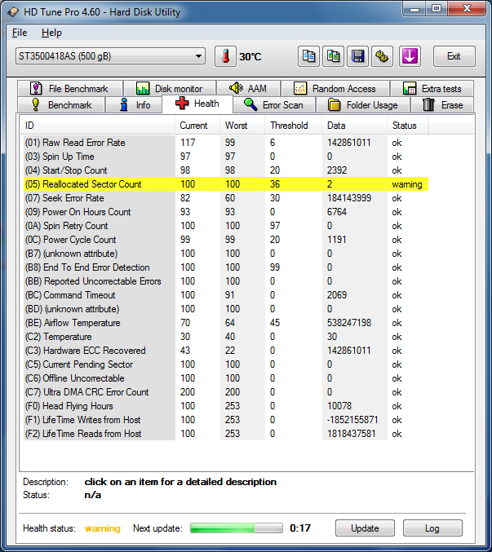Screen dimensions: 492x552
Task: Select Command Timeout row
Action: point(226,295)
